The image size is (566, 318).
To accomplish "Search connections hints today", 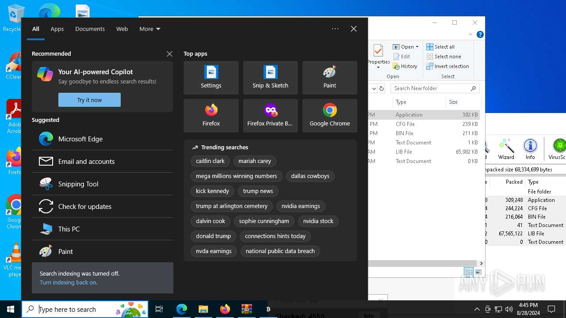I will [x=275, y=236].
